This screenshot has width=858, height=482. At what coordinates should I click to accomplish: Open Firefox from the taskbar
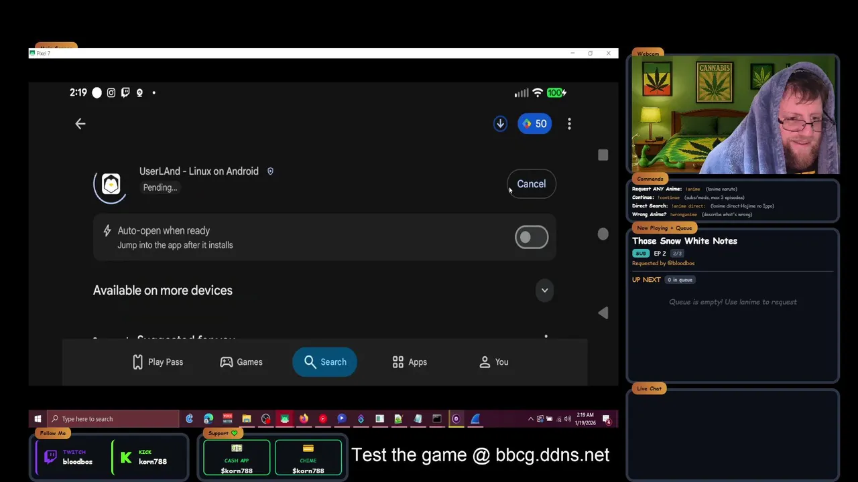(304, 419)
